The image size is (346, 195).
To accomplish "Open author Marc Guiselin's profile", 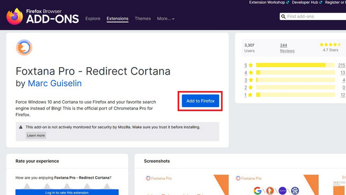I will 55,83.
